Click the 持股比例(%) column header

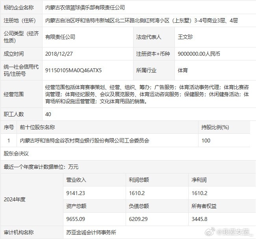(215, 127)
